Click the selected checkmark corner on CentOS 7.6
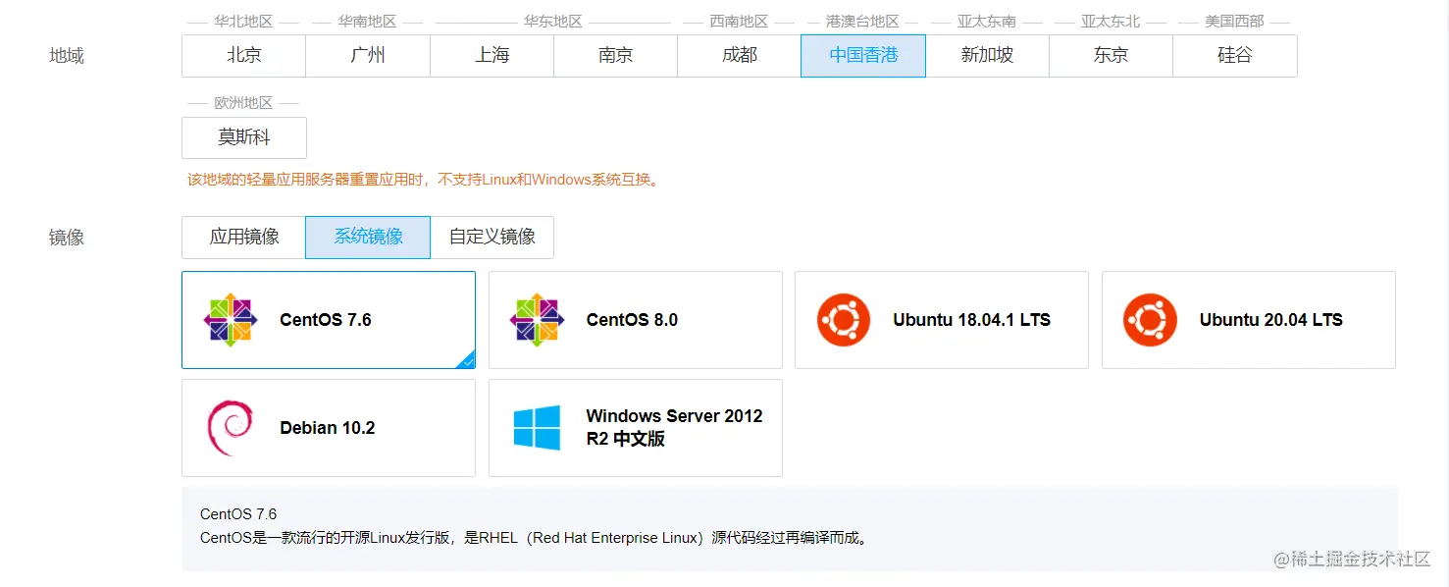Viewport: 1449px width, 587px height. point(467,361)
